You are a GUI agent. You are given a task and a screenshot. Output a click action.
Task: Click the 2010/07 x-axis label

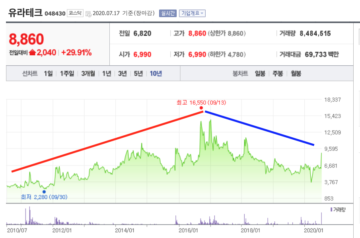pyautogui.click(x=17, y=230)
